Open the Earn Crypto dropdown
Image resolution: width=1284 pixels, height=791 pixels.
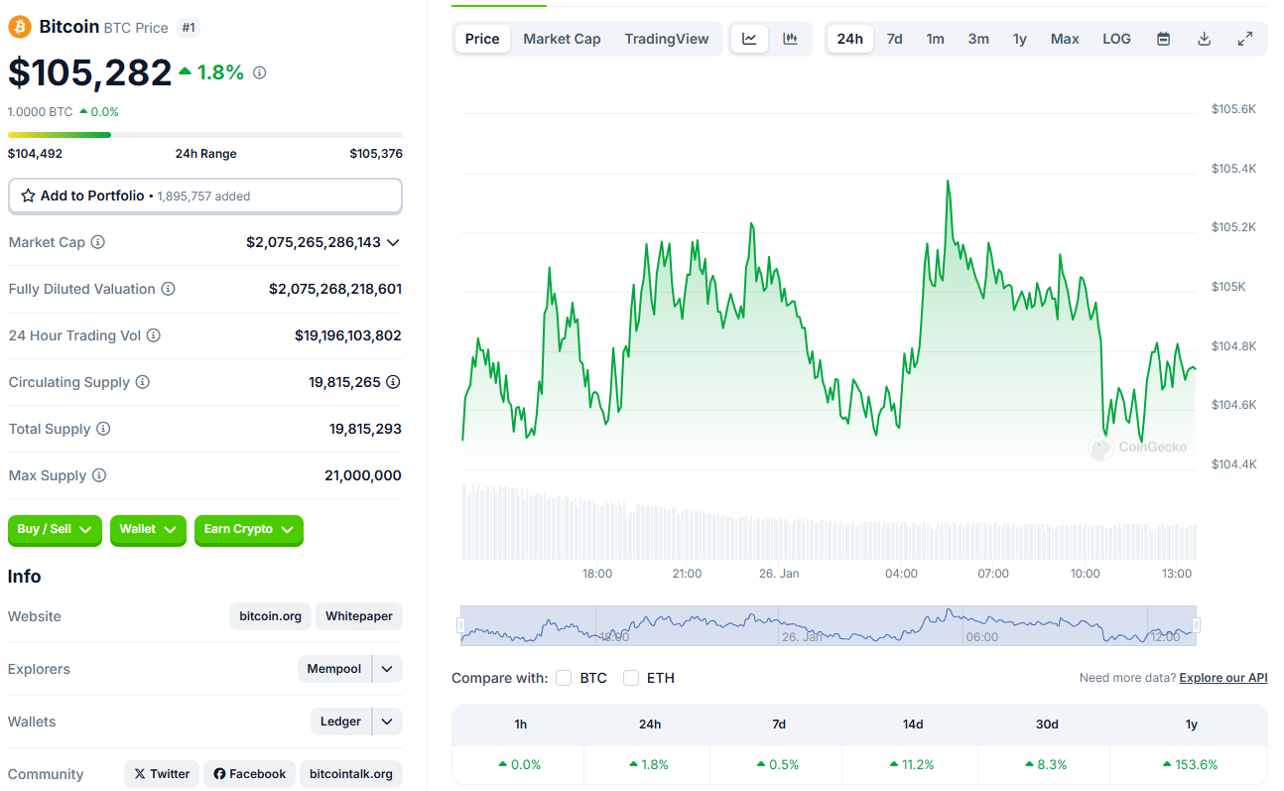click(x=249, y=530)
